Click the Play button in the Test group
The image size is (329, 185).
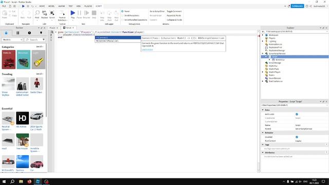(x=72, y=13)
